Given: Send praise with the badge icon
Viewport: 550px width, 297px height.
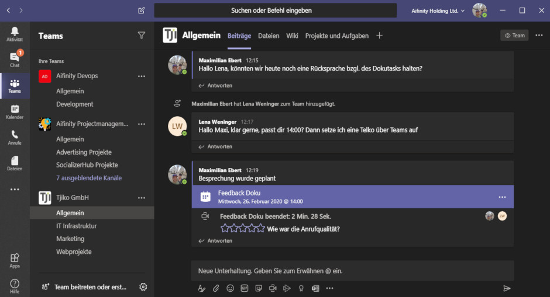Looking at the screenshot, I should coord(301,288).
